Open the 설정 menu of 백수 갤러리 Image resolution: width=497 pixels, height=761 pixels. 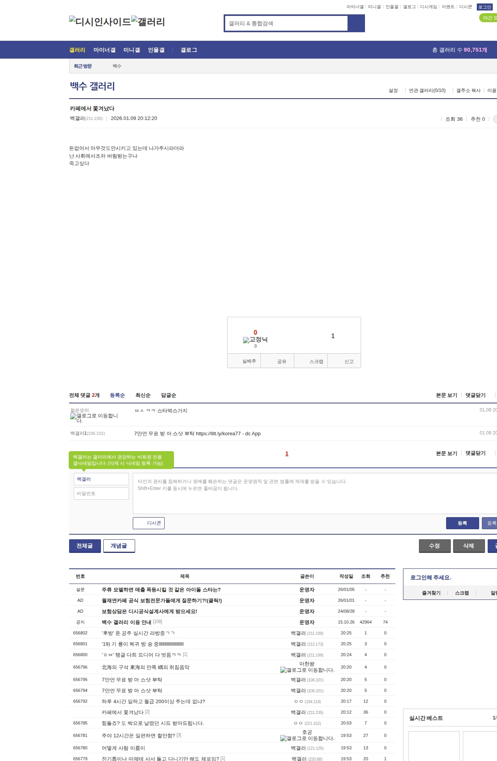pos(393,90)
